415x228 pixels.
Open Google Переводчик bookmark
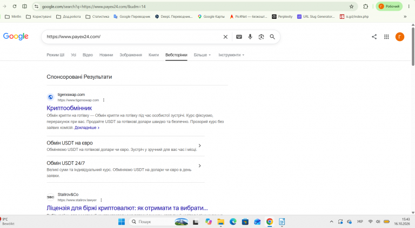[x=132, y=16]
